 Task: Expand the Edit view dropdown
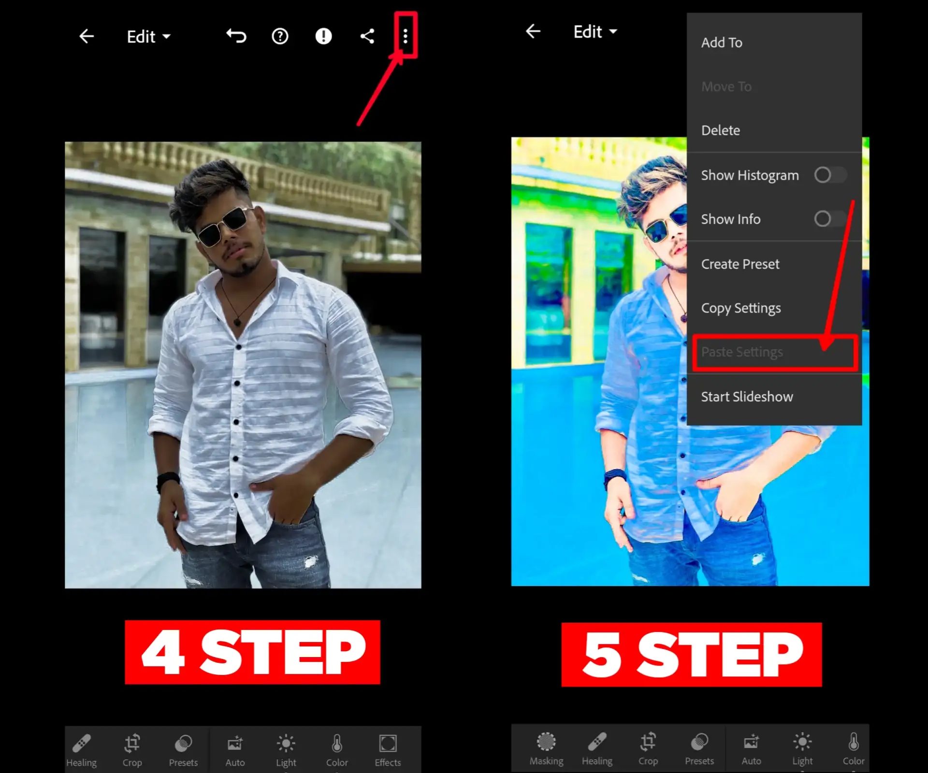[148, 37]
